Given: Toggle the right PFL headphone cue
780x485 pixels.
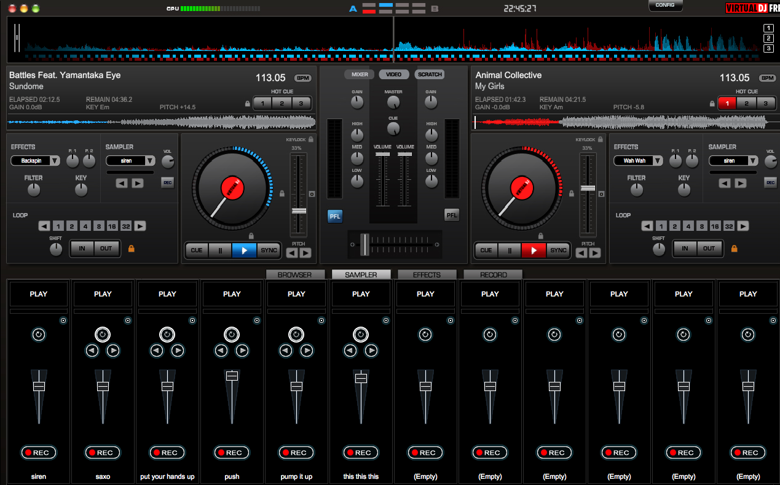Looking at the screenshot, I should pos(452,215).
